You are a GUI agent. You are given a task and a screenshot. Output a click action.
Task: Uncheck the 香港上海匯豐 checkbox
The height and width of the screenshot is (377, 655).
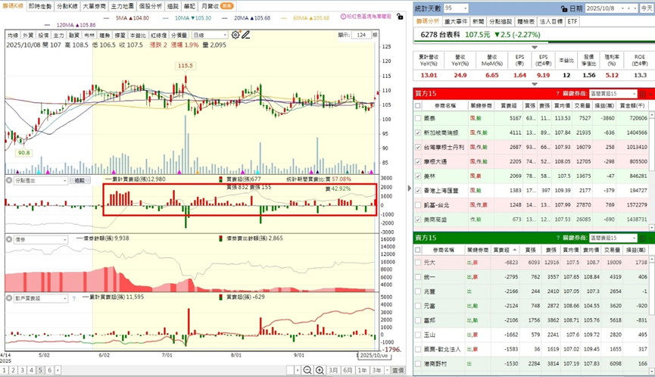[x=418, y=190]
